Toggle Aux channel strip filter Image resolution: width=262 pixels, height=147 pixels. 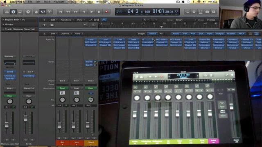[193, 33]
